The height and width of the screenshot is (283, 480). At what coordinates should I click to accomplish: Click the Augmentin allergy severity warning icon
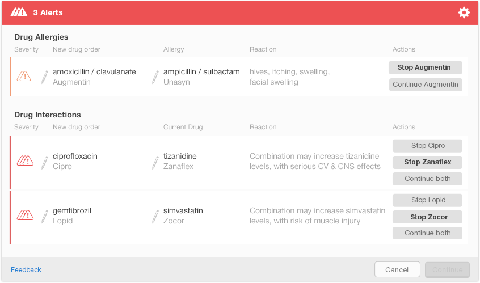coord(24,77)
